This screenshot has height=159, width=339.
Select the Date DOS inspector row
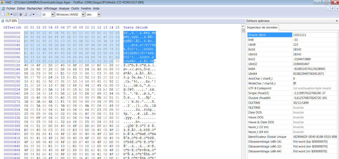coord(293,112)
